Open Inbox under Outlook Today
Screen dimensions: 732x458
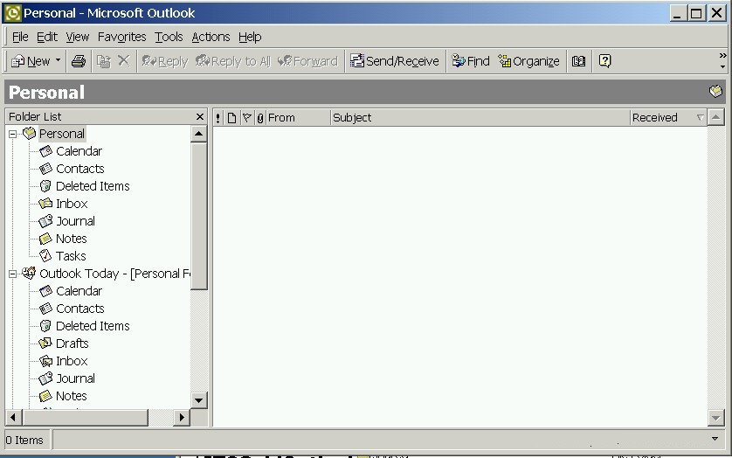72,361
